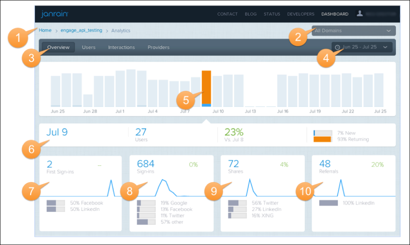Click the clock icon in date range

coord(338,47)
